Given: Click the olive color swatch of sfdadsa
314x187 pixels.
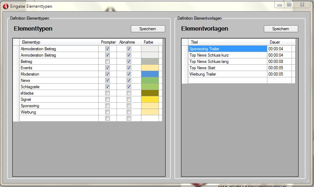Looking at the screenshot, I should point(150,93).
